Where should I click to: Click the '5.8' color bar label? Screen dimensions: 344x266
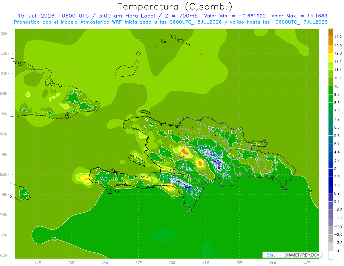point(337,135)
